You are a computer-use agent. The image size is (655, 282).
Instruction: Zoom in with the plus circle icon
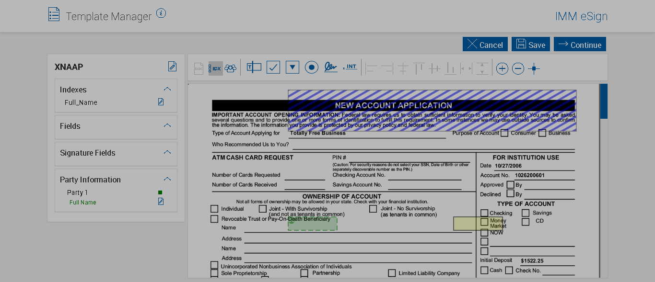(x=502, y=68)
